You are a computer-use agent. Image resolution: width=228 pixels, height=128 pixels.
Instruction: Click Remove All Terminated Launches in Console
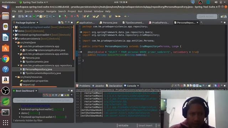[178, 86]
